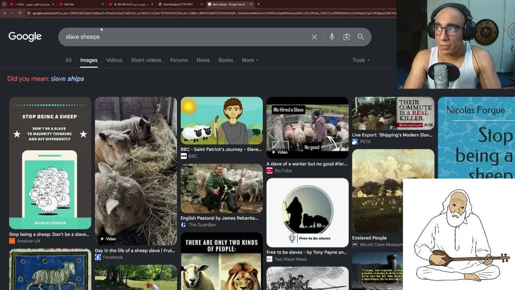
Task: Open the News results tab
Action: click(203, 60)
